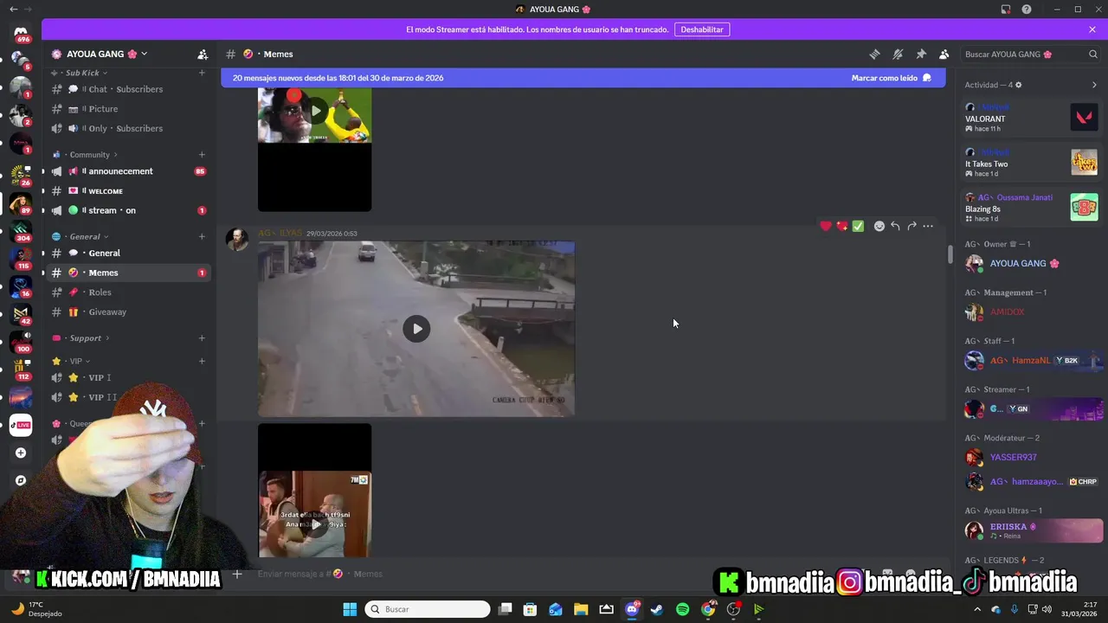Collapse the General category

click(85, 236)
